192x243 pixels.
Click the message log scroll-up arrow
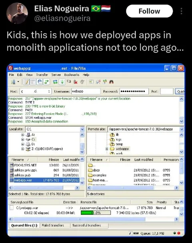tap(182, 99)
